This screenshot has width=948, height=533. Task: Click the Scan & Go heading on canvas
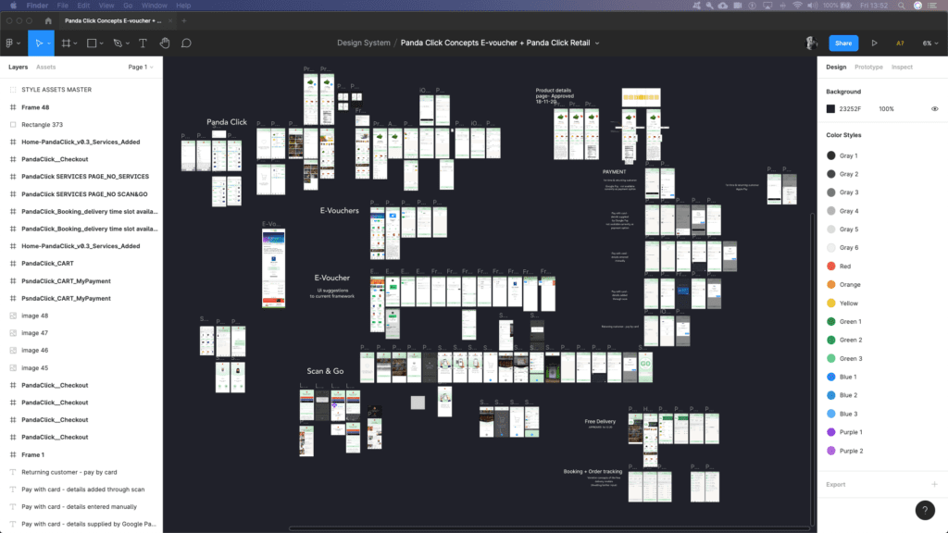[325, 371]
